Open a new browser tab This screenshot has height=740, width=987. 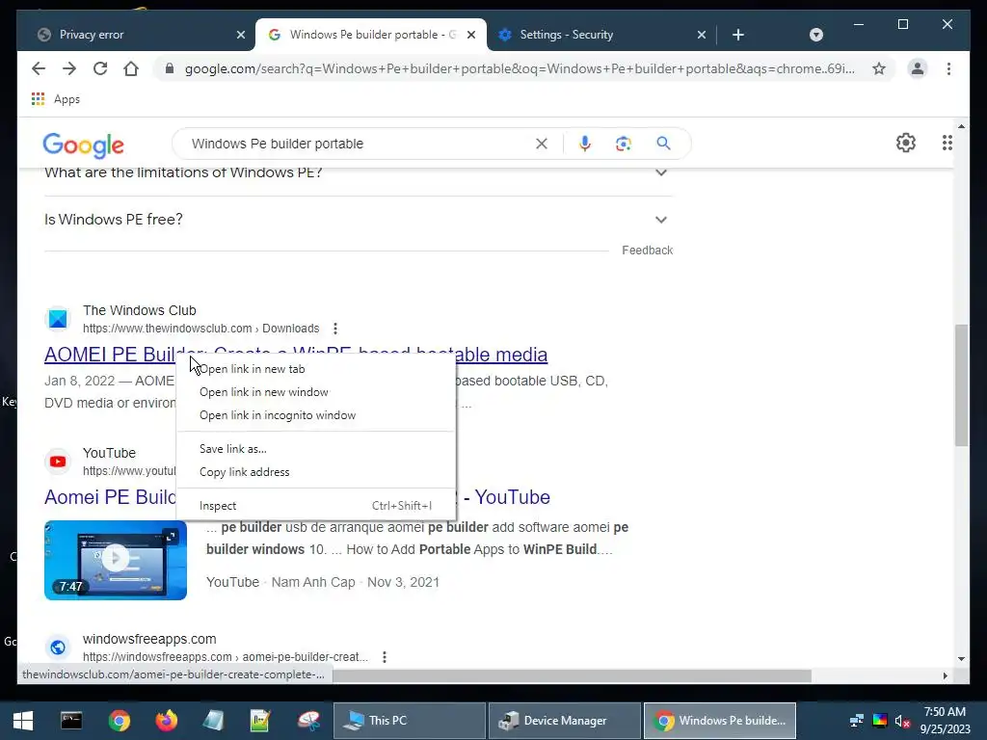coord(738,35)
